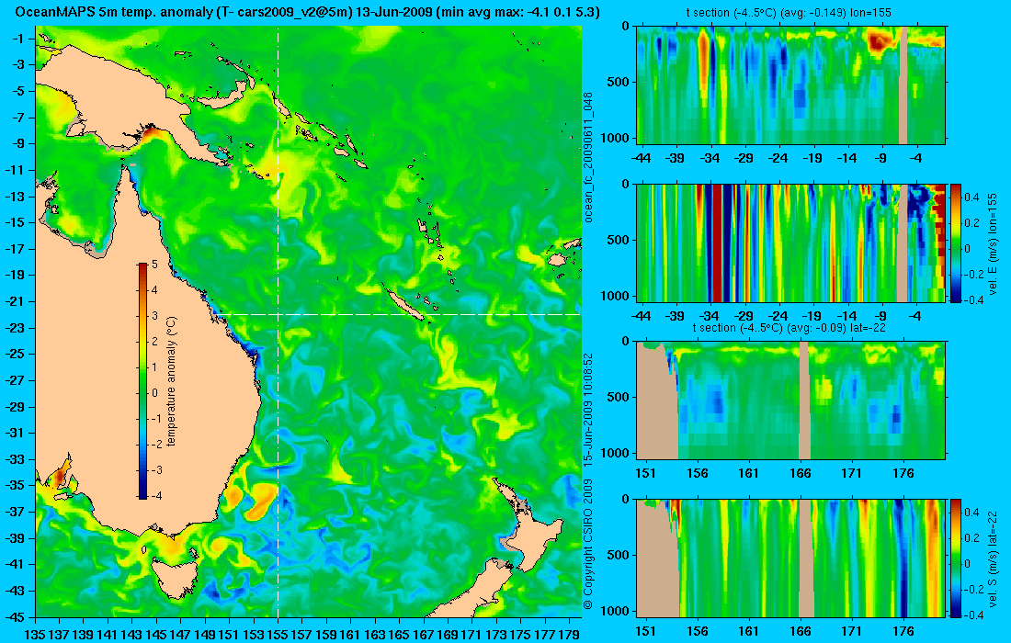1011x643 pixels.
Task: Click longitude axis tick '135' on main map
Action: 35,635
